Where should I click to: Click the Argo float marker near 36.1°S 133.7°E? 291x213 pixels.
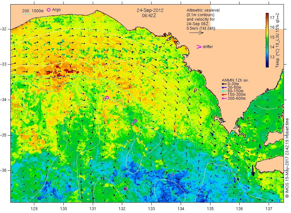[x=172, y=174]
